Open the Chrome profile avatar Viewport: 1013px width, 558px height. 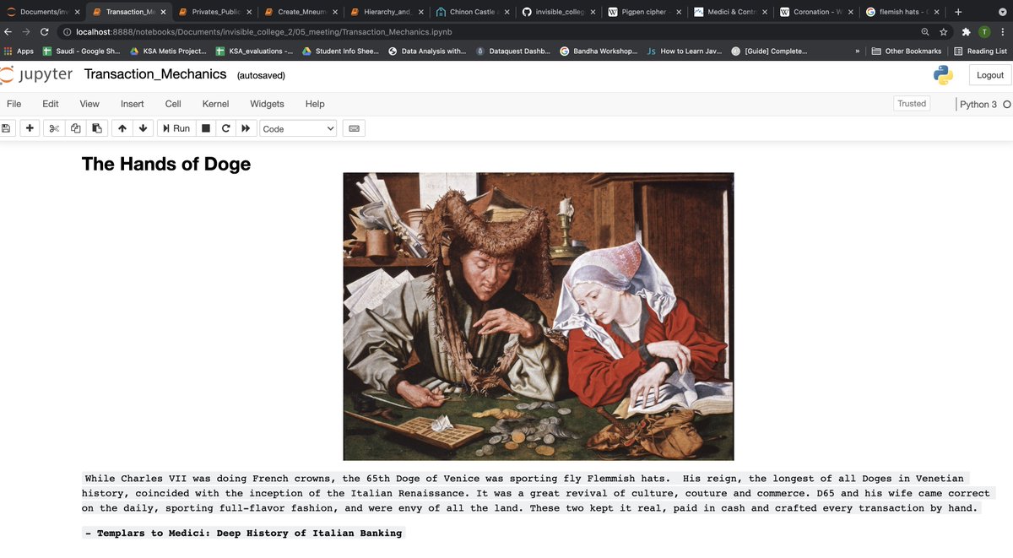tap(984, 31)
